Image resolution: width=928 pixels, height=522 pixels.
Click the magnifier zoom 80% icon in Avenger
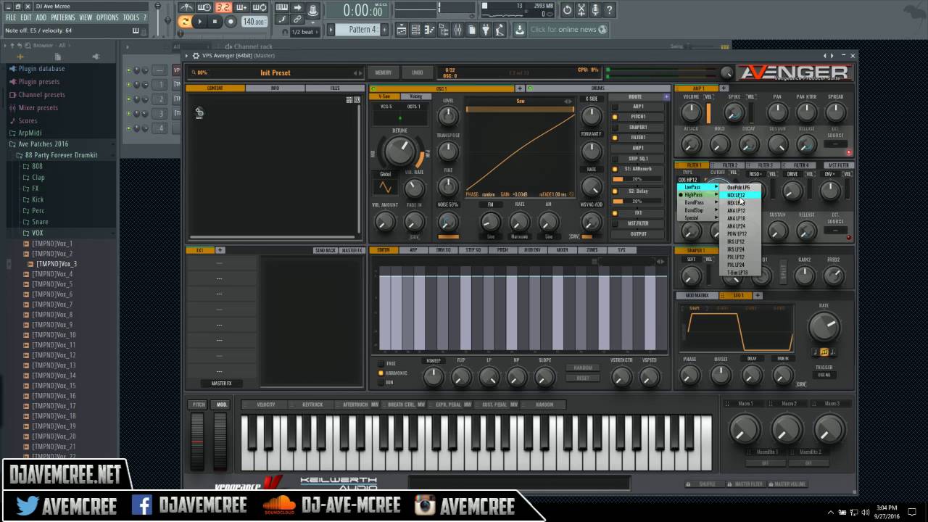(194, 72)
